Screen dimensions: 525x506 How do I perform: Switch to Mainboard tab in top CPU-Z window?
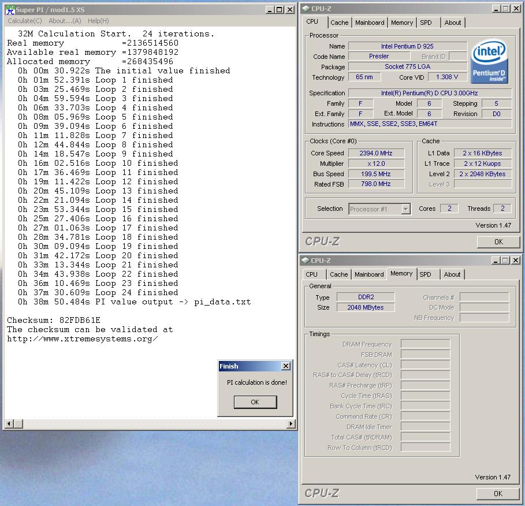370,23
